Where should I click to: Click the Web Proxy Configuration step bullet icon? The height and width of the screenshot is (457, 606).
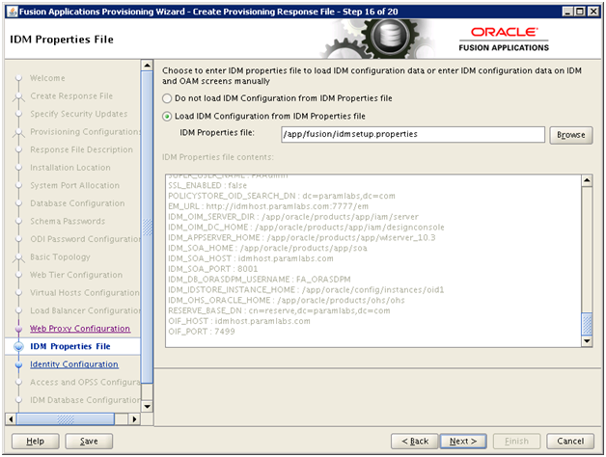[x=18, y=329]
